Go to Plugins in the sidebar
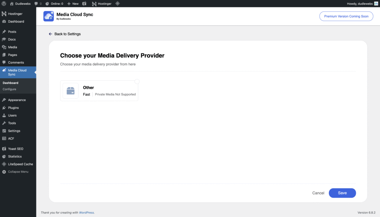The image size is (380, 217). 13,108
